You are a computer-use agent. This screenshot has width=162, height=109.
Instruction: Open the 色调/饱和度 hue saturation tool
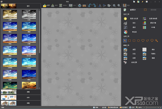pos(144,19)
